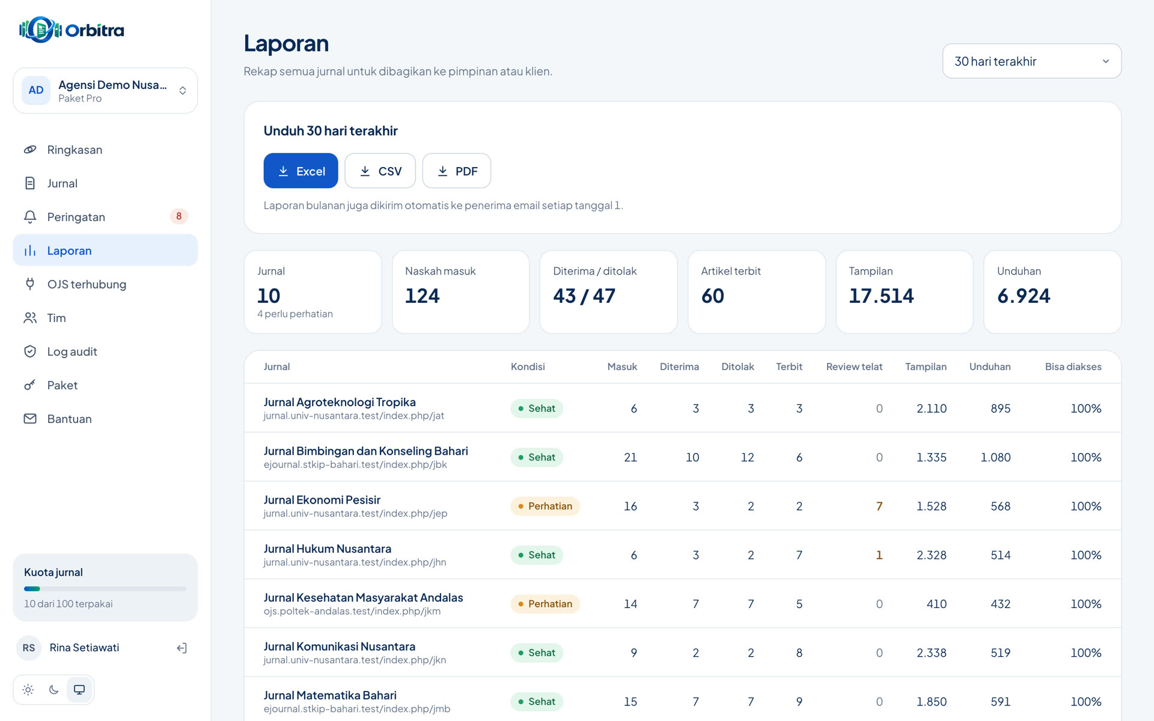Click the Jurnal Komunikasi Nusantara title

click(340, 646)
